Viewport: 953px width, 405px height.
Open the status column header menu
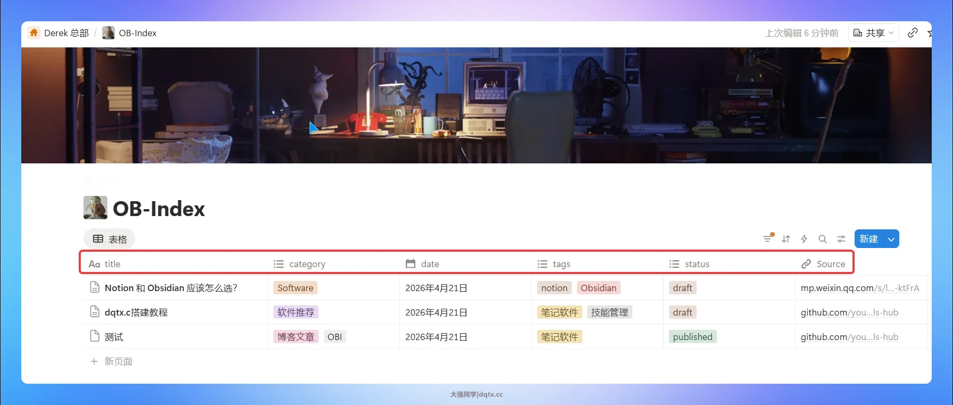click(697, 264)
